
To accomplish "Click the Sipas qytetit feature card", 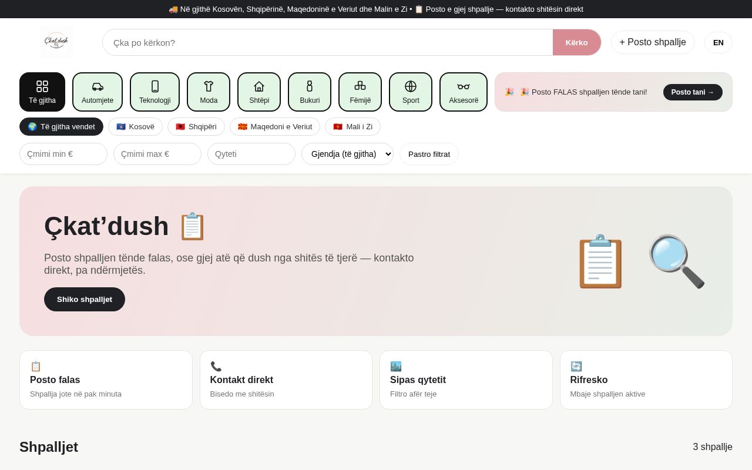I will click(x=466, y=380).
